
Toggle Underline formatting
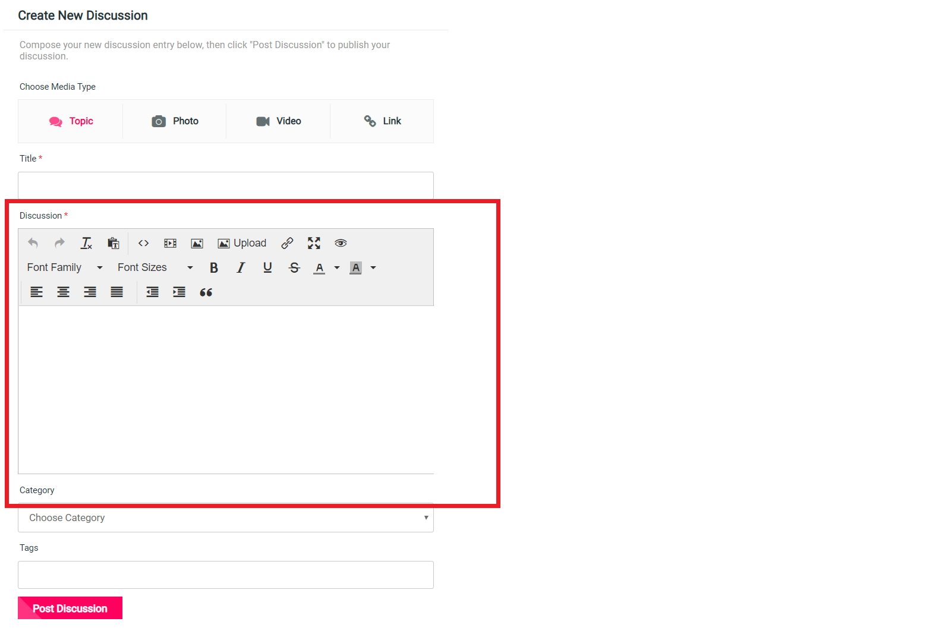[x=267, y=267]
